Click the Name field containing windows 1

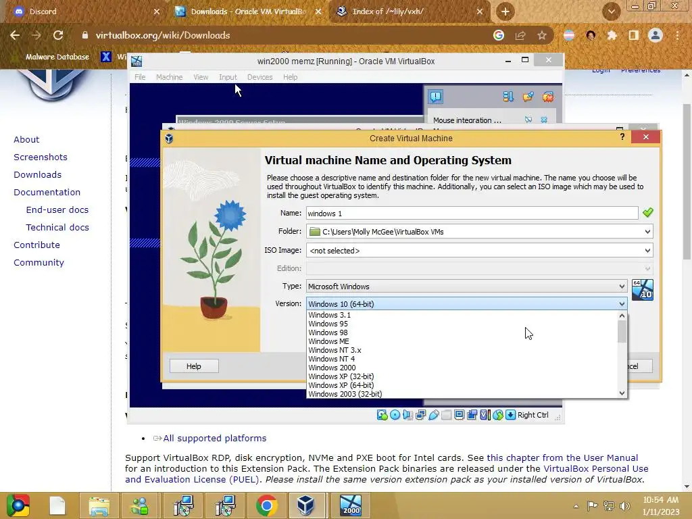472,213
